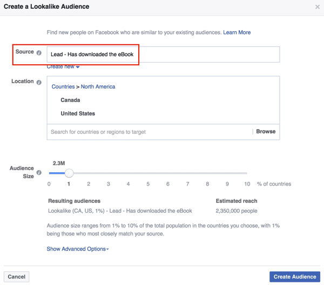
Task: Click the North America breadcrumb link
Action: tap(98, 86)
